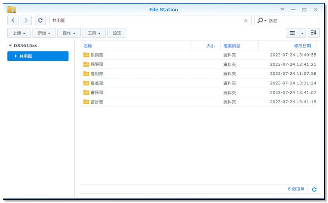328x203 pixels.
Task: Click the magnifier search filter icon
Action: [261, 21]
